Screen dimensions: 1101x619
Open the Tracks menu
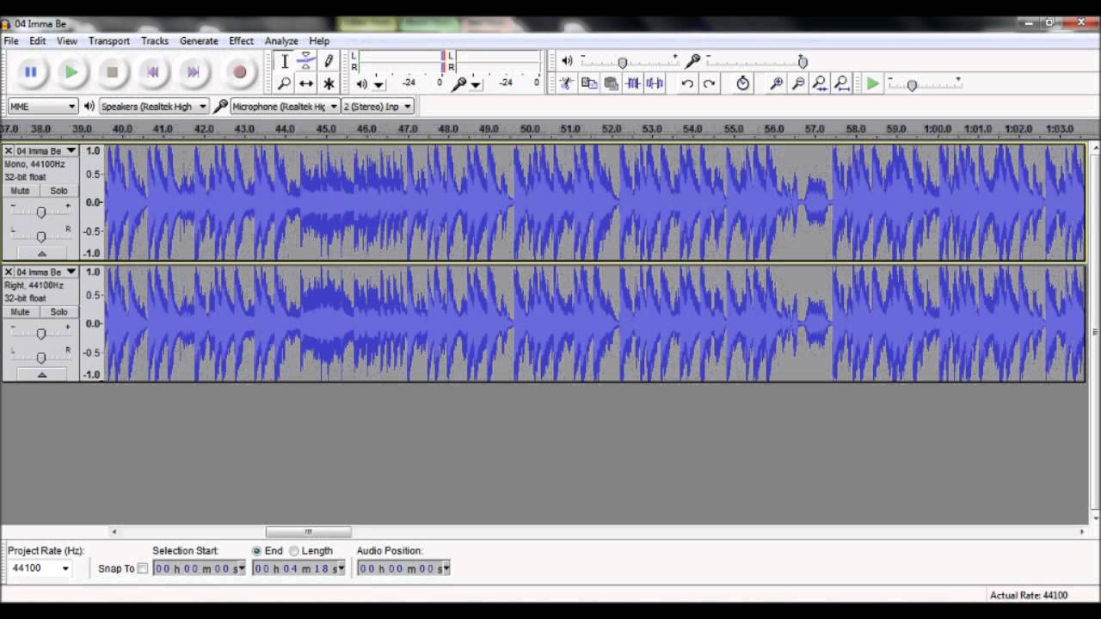(x=155, y=40)
